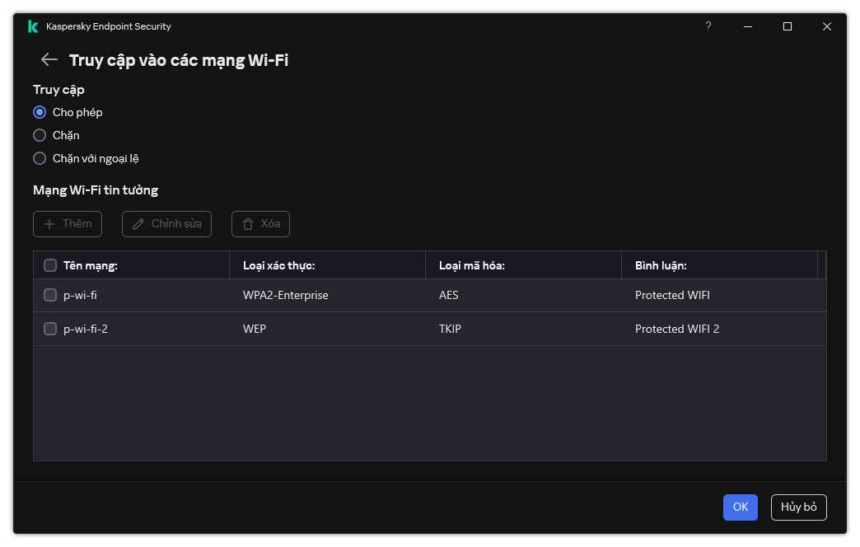The image size is (860, 547).
Task: Maximize the Kaspersky window
Action: click(787, 26)
